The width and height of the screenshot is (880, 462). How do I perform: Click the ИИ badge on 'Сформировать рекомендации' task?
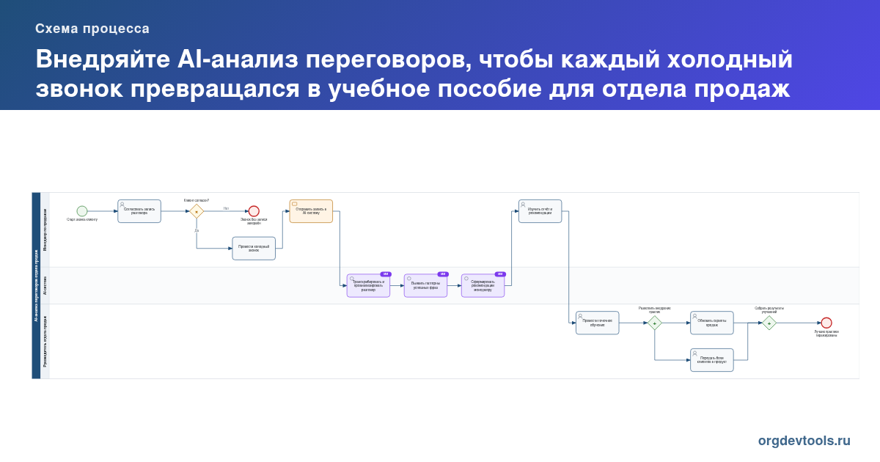(500, 274)
